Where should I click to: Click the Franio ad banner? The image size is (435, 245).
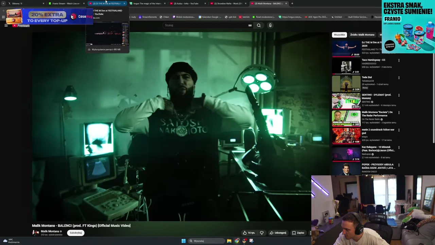[x=408, y=27]
